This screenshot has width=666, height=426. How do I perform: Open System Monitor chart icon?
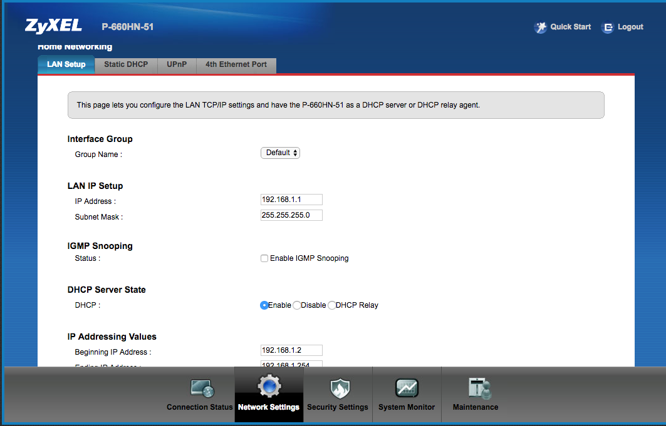click(x=407, y=389)
